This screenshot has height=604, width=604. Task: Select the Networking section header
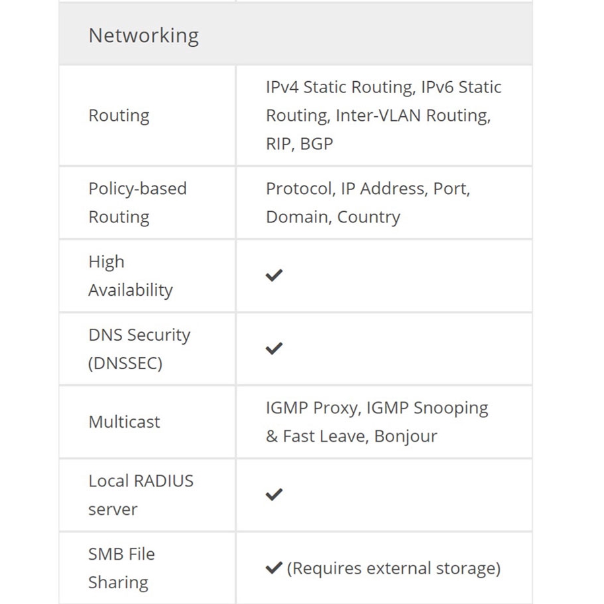pos(143,35)
